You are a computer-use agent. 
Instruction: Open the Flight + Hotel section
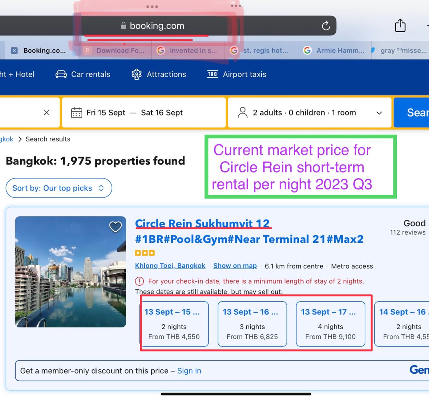[17, 74]
